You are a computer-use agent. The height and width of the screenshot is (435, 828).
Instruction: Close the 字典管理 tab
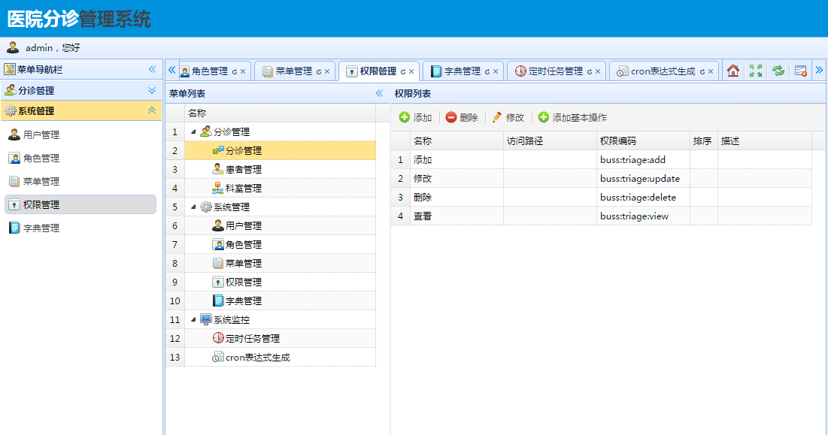(x=496, y=71)
